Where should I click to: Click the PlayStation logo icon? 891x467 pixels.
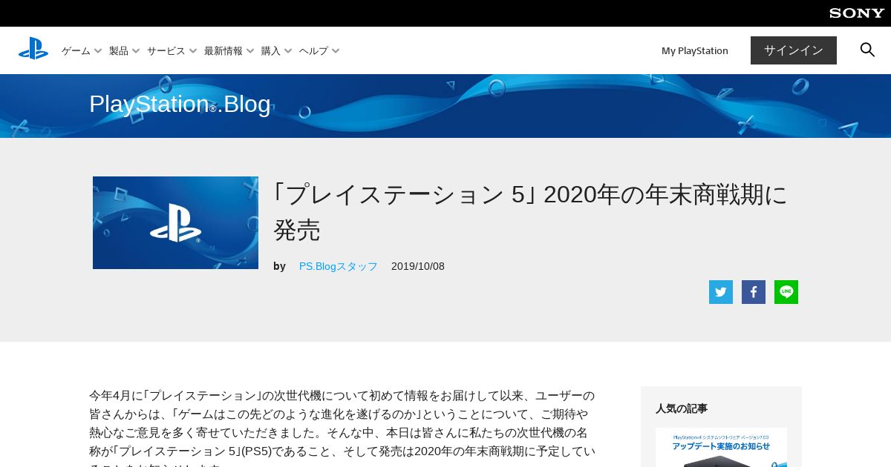click(33, 49)
